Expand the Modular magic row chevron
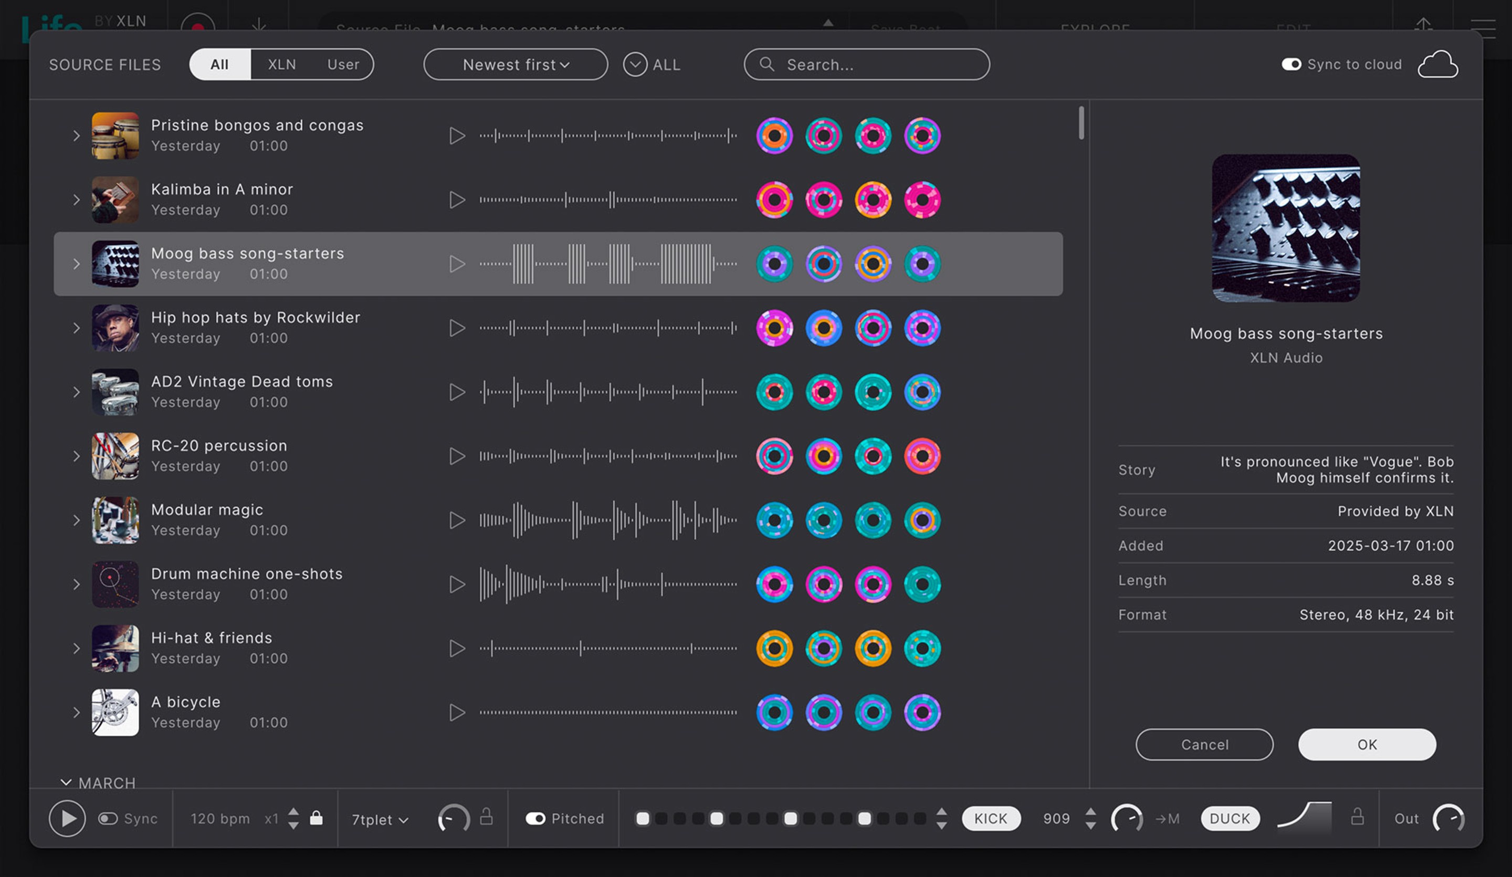This screenshot has width=1512, height=877. coord(76,520)
